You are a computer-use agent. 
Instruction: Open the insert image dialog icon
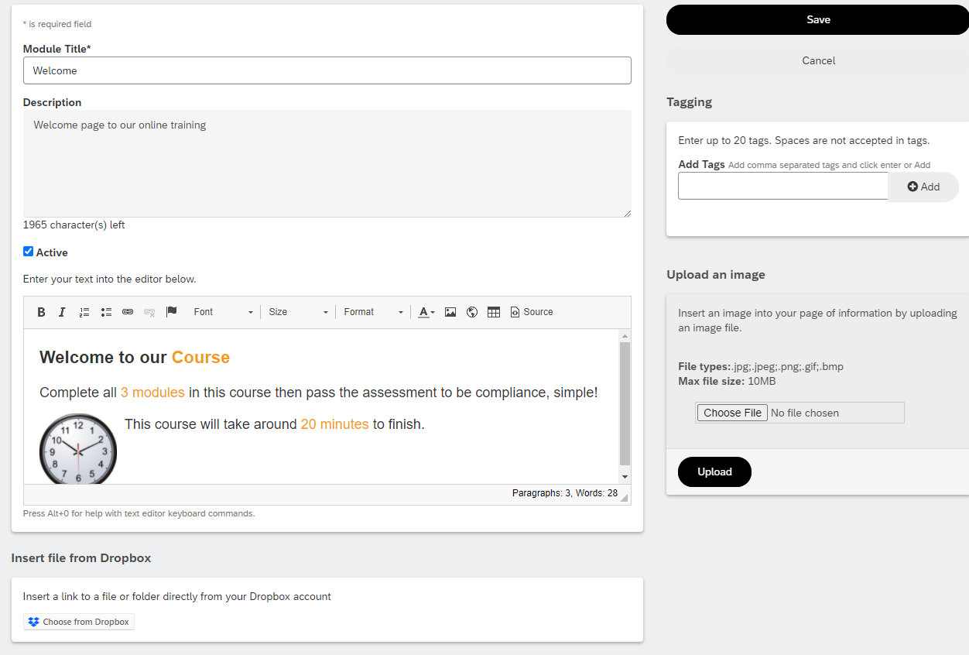(x=450, y=312)
